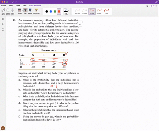Expand the Ink Color dropdown arrow
Image resolution: width=159 pixels, height=131 pixels.
69,10
